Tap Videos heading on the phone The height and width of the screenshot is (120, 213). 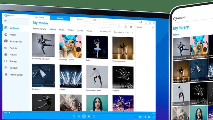click(x=176, y=35)
